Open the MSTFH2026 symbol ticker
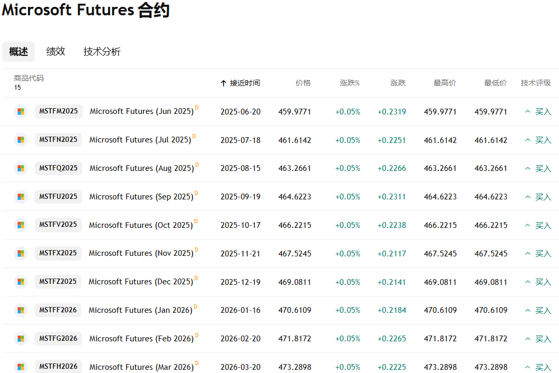 59,367
